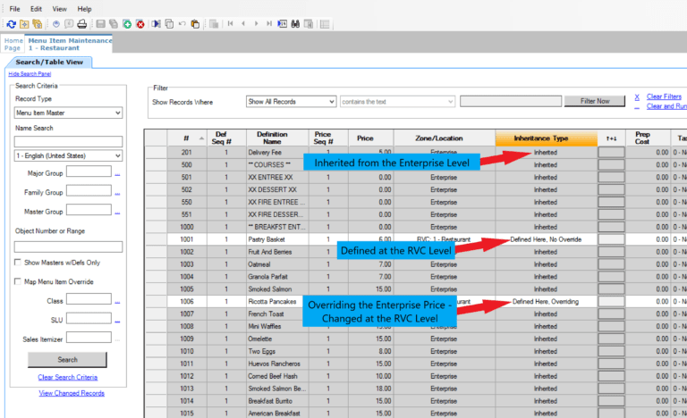Screen dimensions: 687x418
Task: Click the Print toolbar icon
Action: pos(82,24)
